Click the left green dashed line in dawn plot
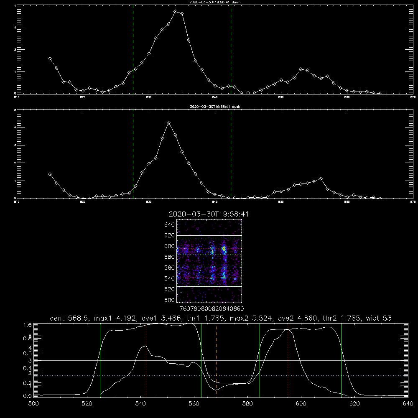The width and height of the screenshot is (418, 418). point(133,50)
